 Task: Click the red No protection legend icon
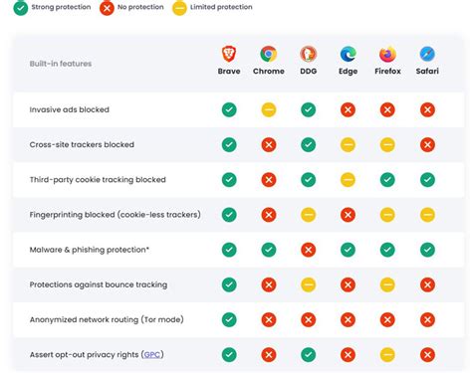point(107,8)
